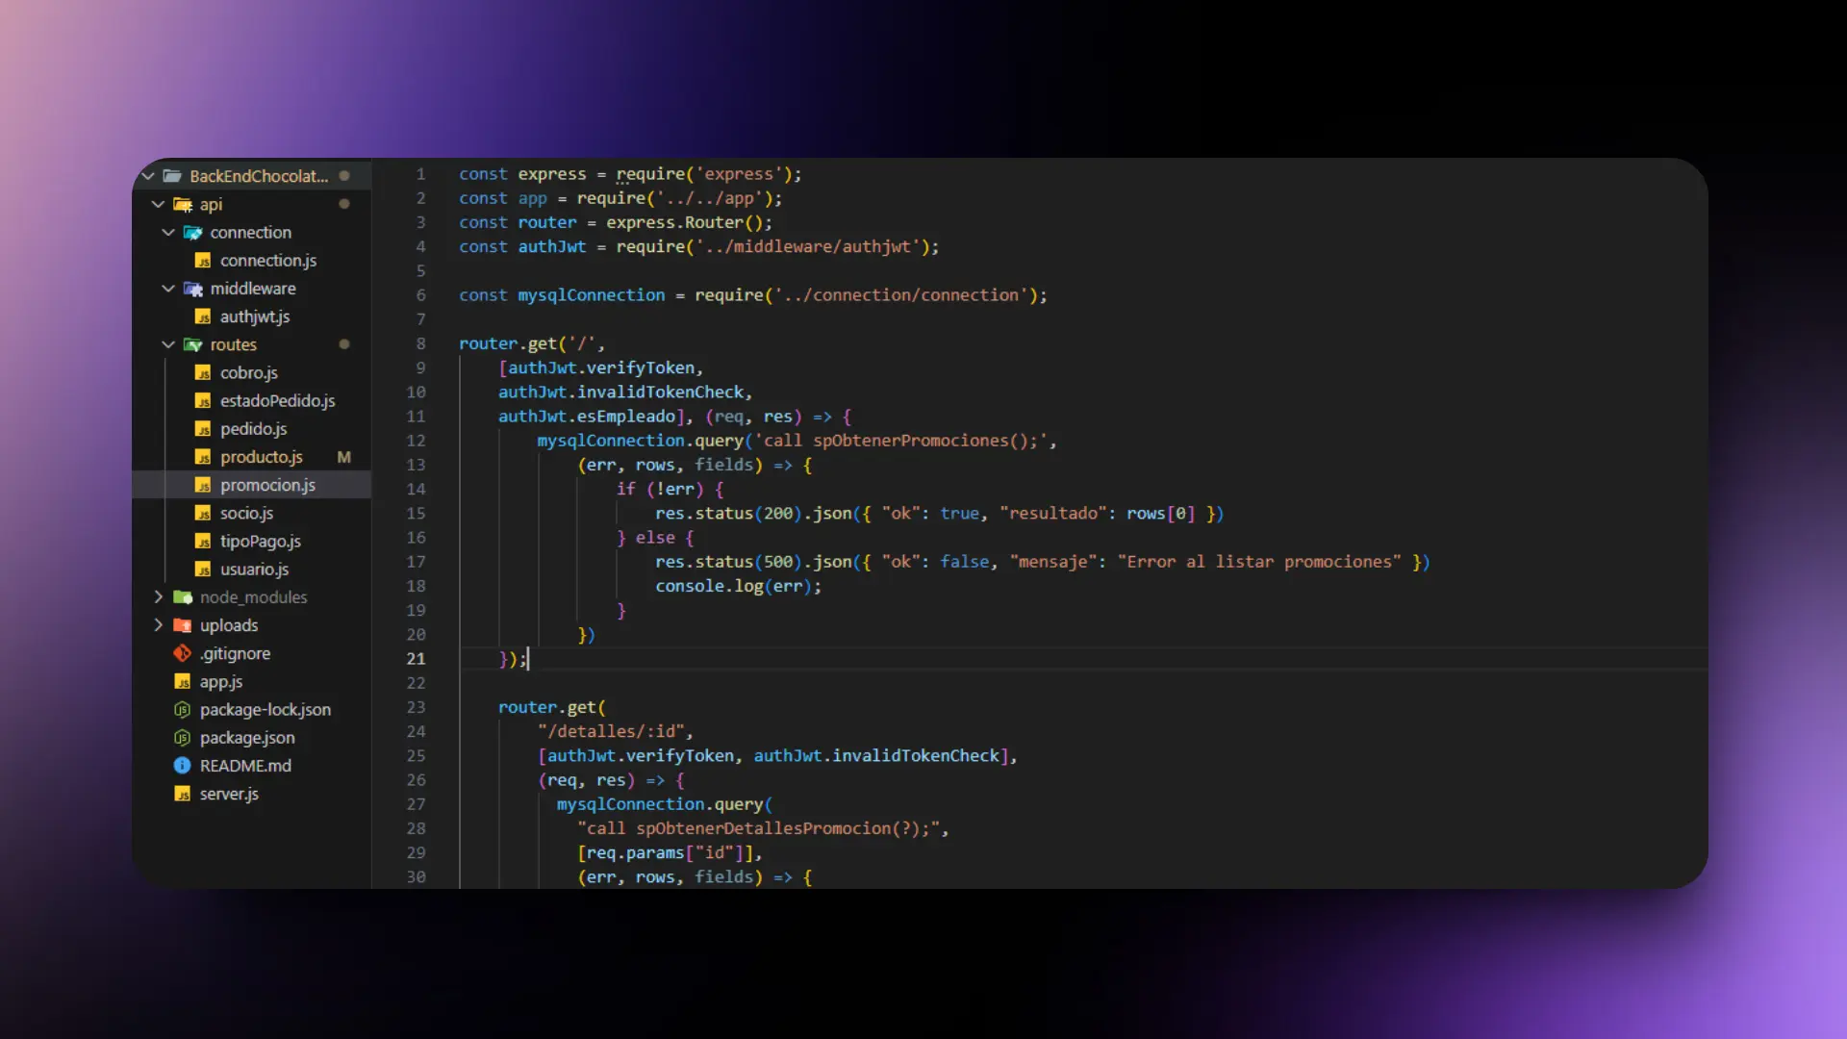Open README.md file
Viewport: 1847px width, 1039px height.
pyautogui.click(x=245, y=766)
